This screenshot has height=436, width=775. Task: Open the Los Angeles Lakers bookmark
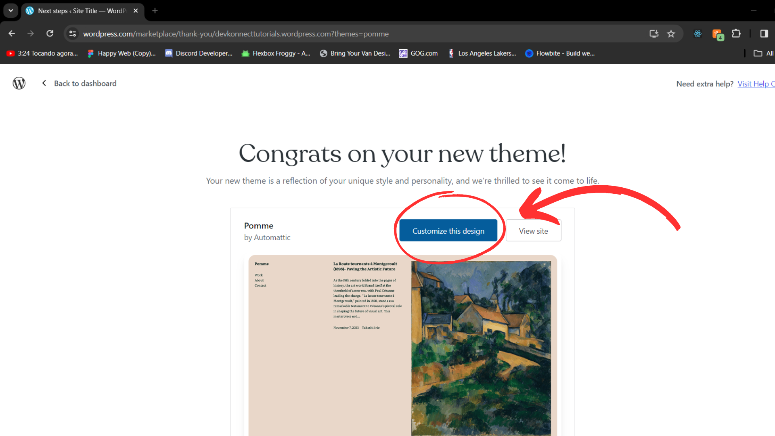pos(482,53)
